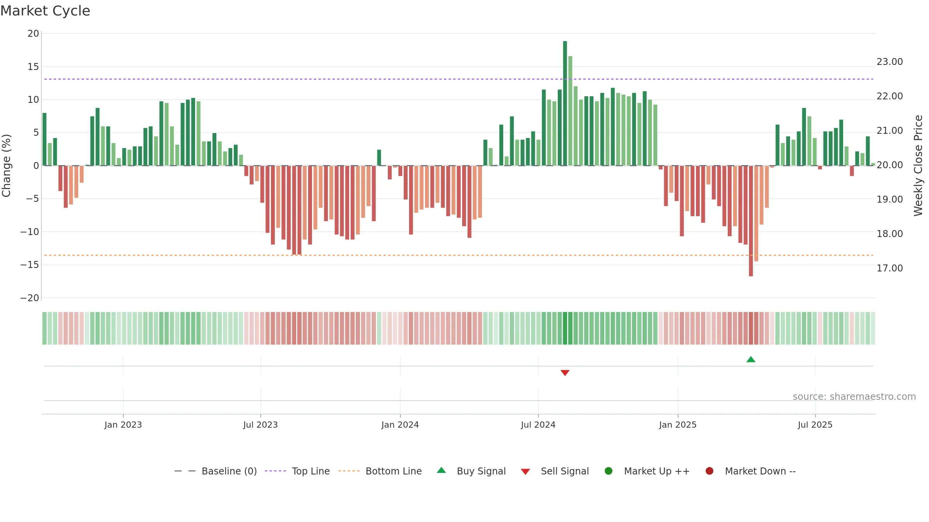This screenshot has height=522, width=929.
Task: Click the 21.00 price tick label
Action: [x=890, y=131]
